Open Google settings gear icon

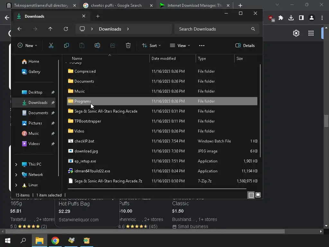tap(296, 33)
